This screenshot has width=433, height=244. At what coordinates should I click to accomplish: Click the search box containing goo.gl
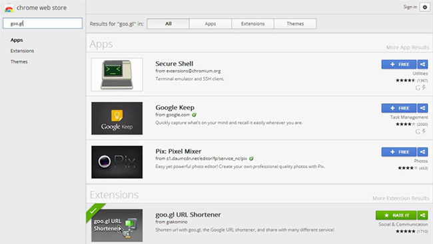coord(43,23)
